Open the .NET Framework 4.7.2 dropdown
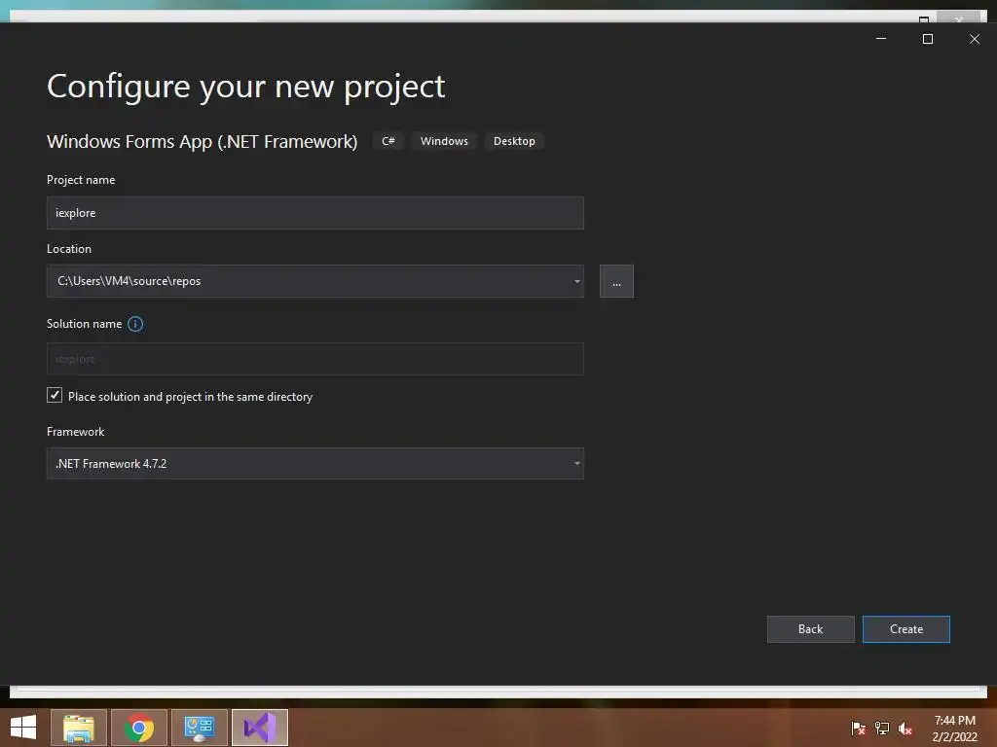The width and height of the screenshot is (997, 747). (x=315, y=464)
